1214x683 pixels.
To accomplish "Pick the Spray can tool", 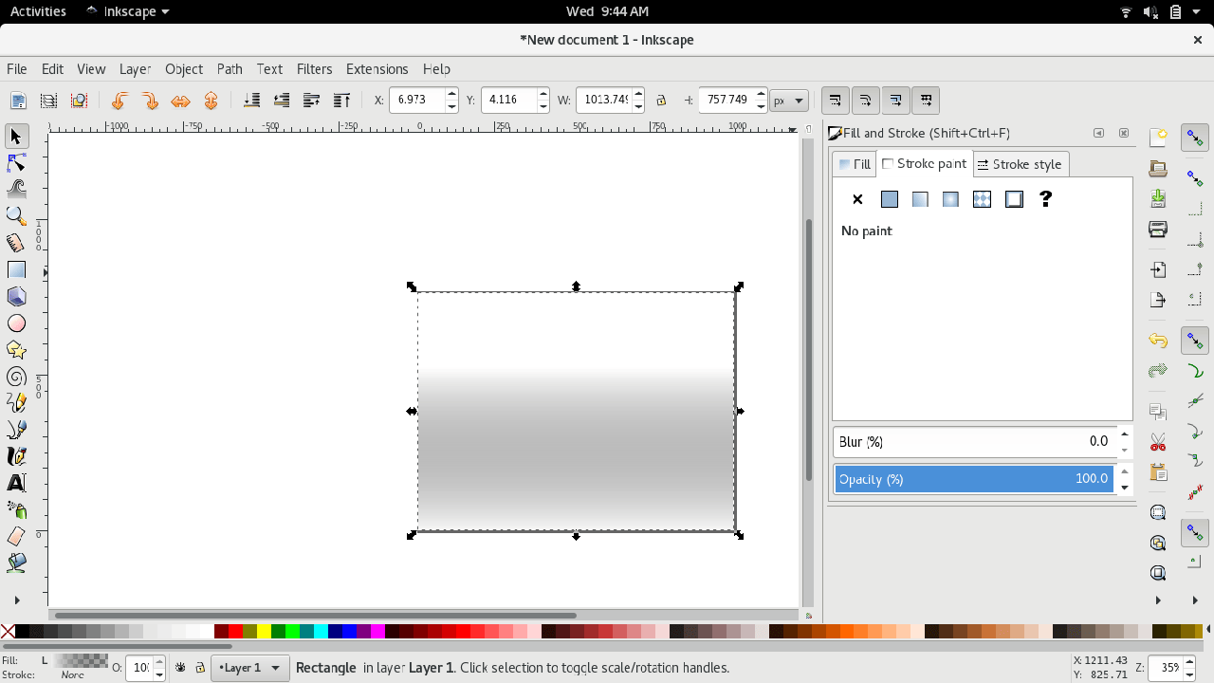I will click(16, 509).
